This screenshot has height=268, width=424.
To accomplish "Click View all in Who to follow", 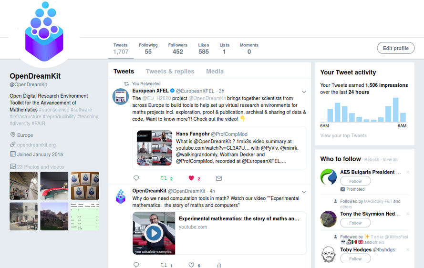I will coord(390,160).
